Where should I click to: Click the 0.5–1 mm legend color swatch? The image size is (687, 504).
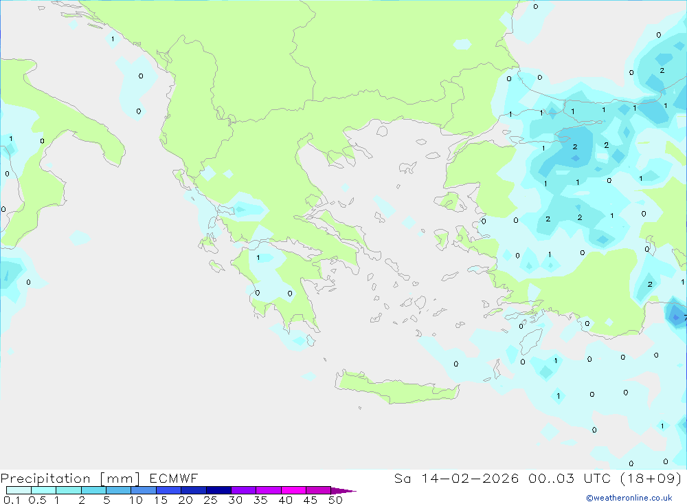point(43,490)
